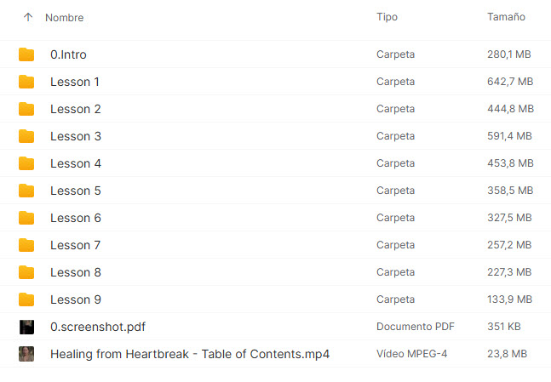This screenshot has height=382, width=551.
Task: Open the Lesson 8 folder name
Action: (x=76, y=272)
